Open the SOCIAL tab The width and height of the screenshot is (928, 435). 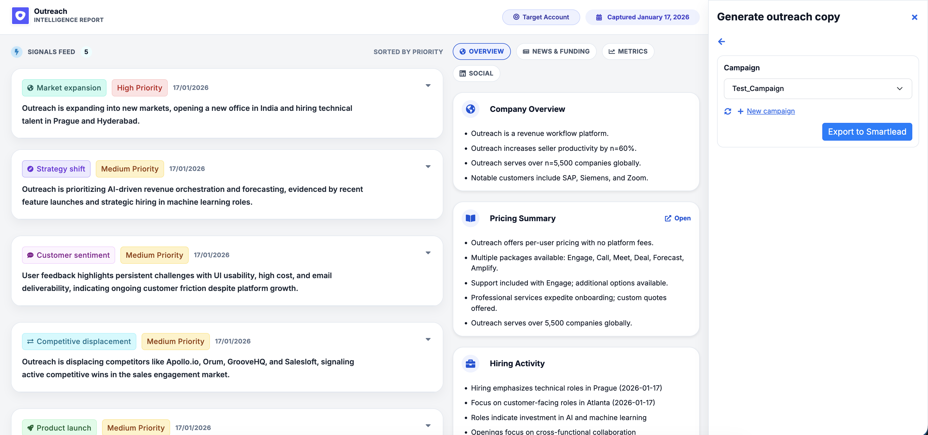(476, 73)
